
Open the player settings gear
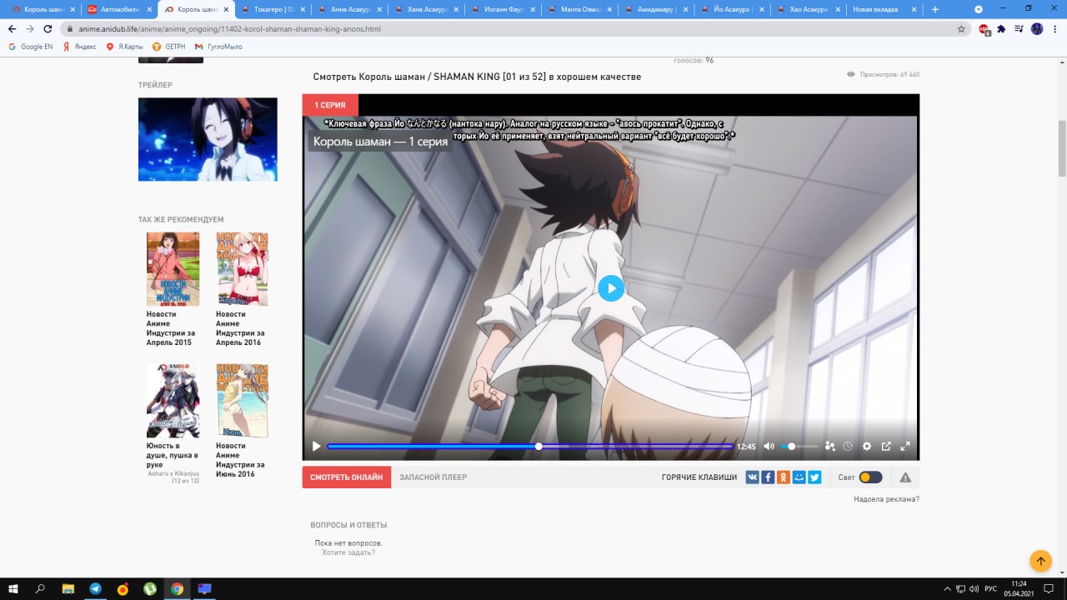pos(867,447)
